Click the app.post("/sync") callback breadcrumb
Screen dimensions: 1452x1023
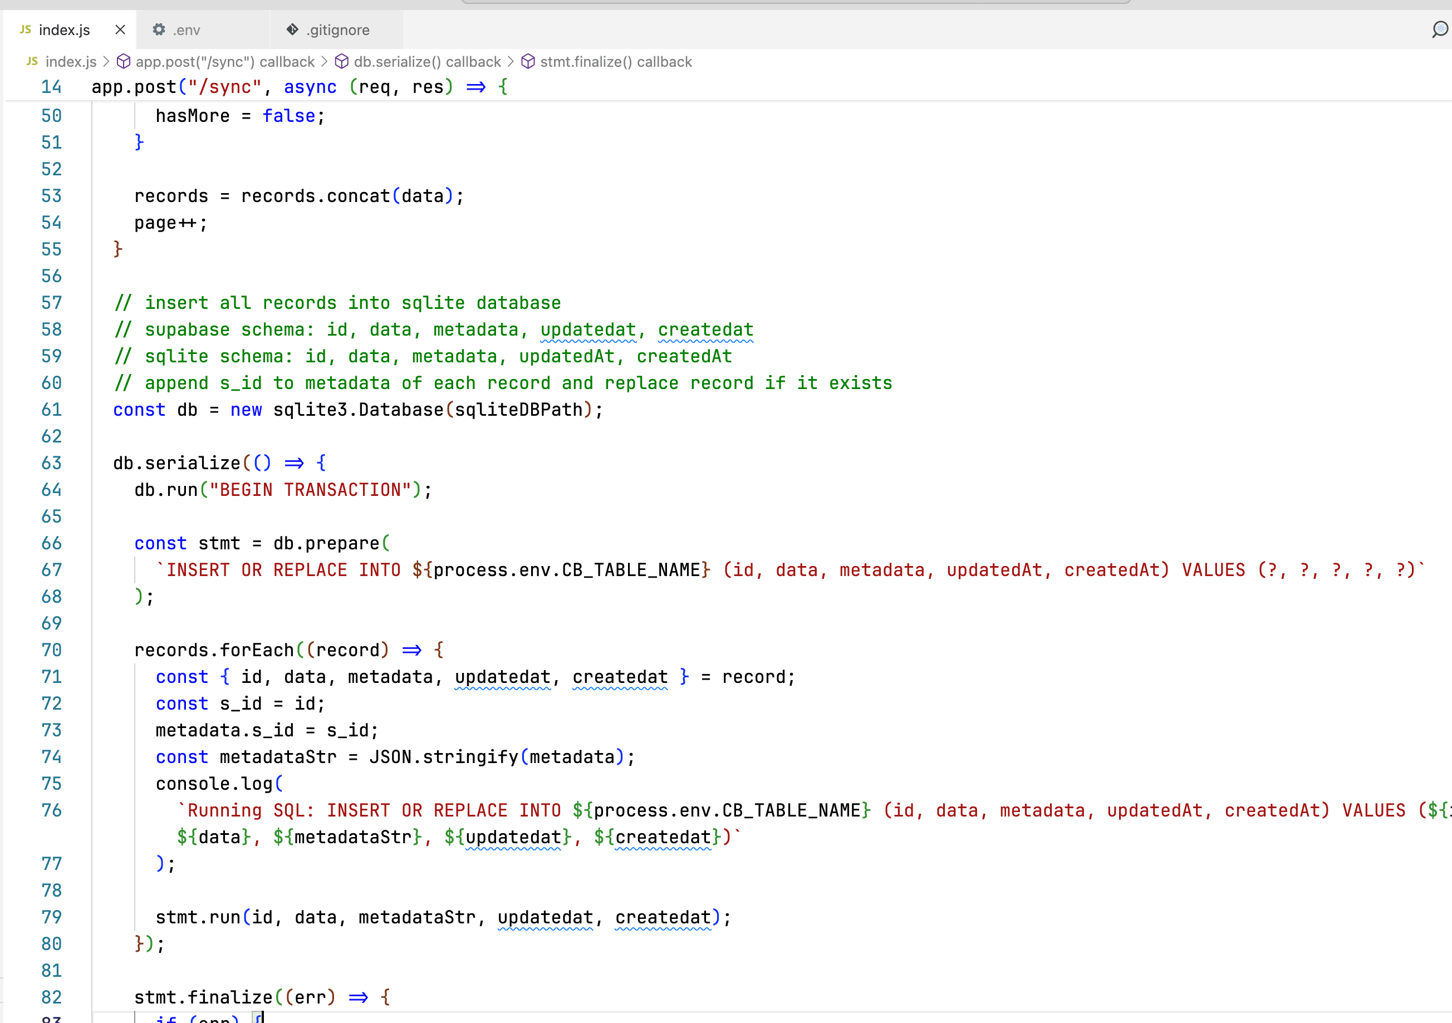pyautogui.click(x=224, y=61)
